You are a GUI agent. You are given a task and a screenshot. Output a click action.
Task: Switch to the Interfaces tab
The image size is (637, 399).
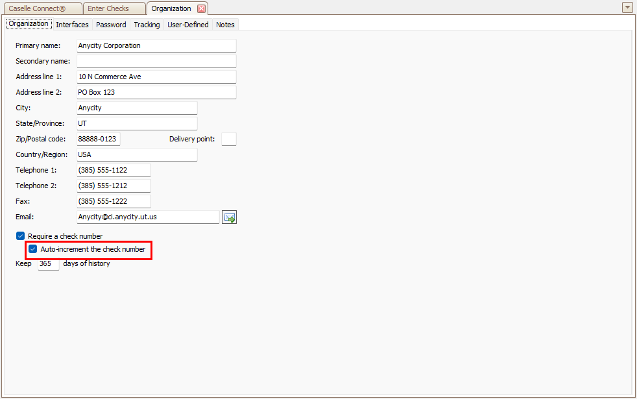click(x=72, y=25)
